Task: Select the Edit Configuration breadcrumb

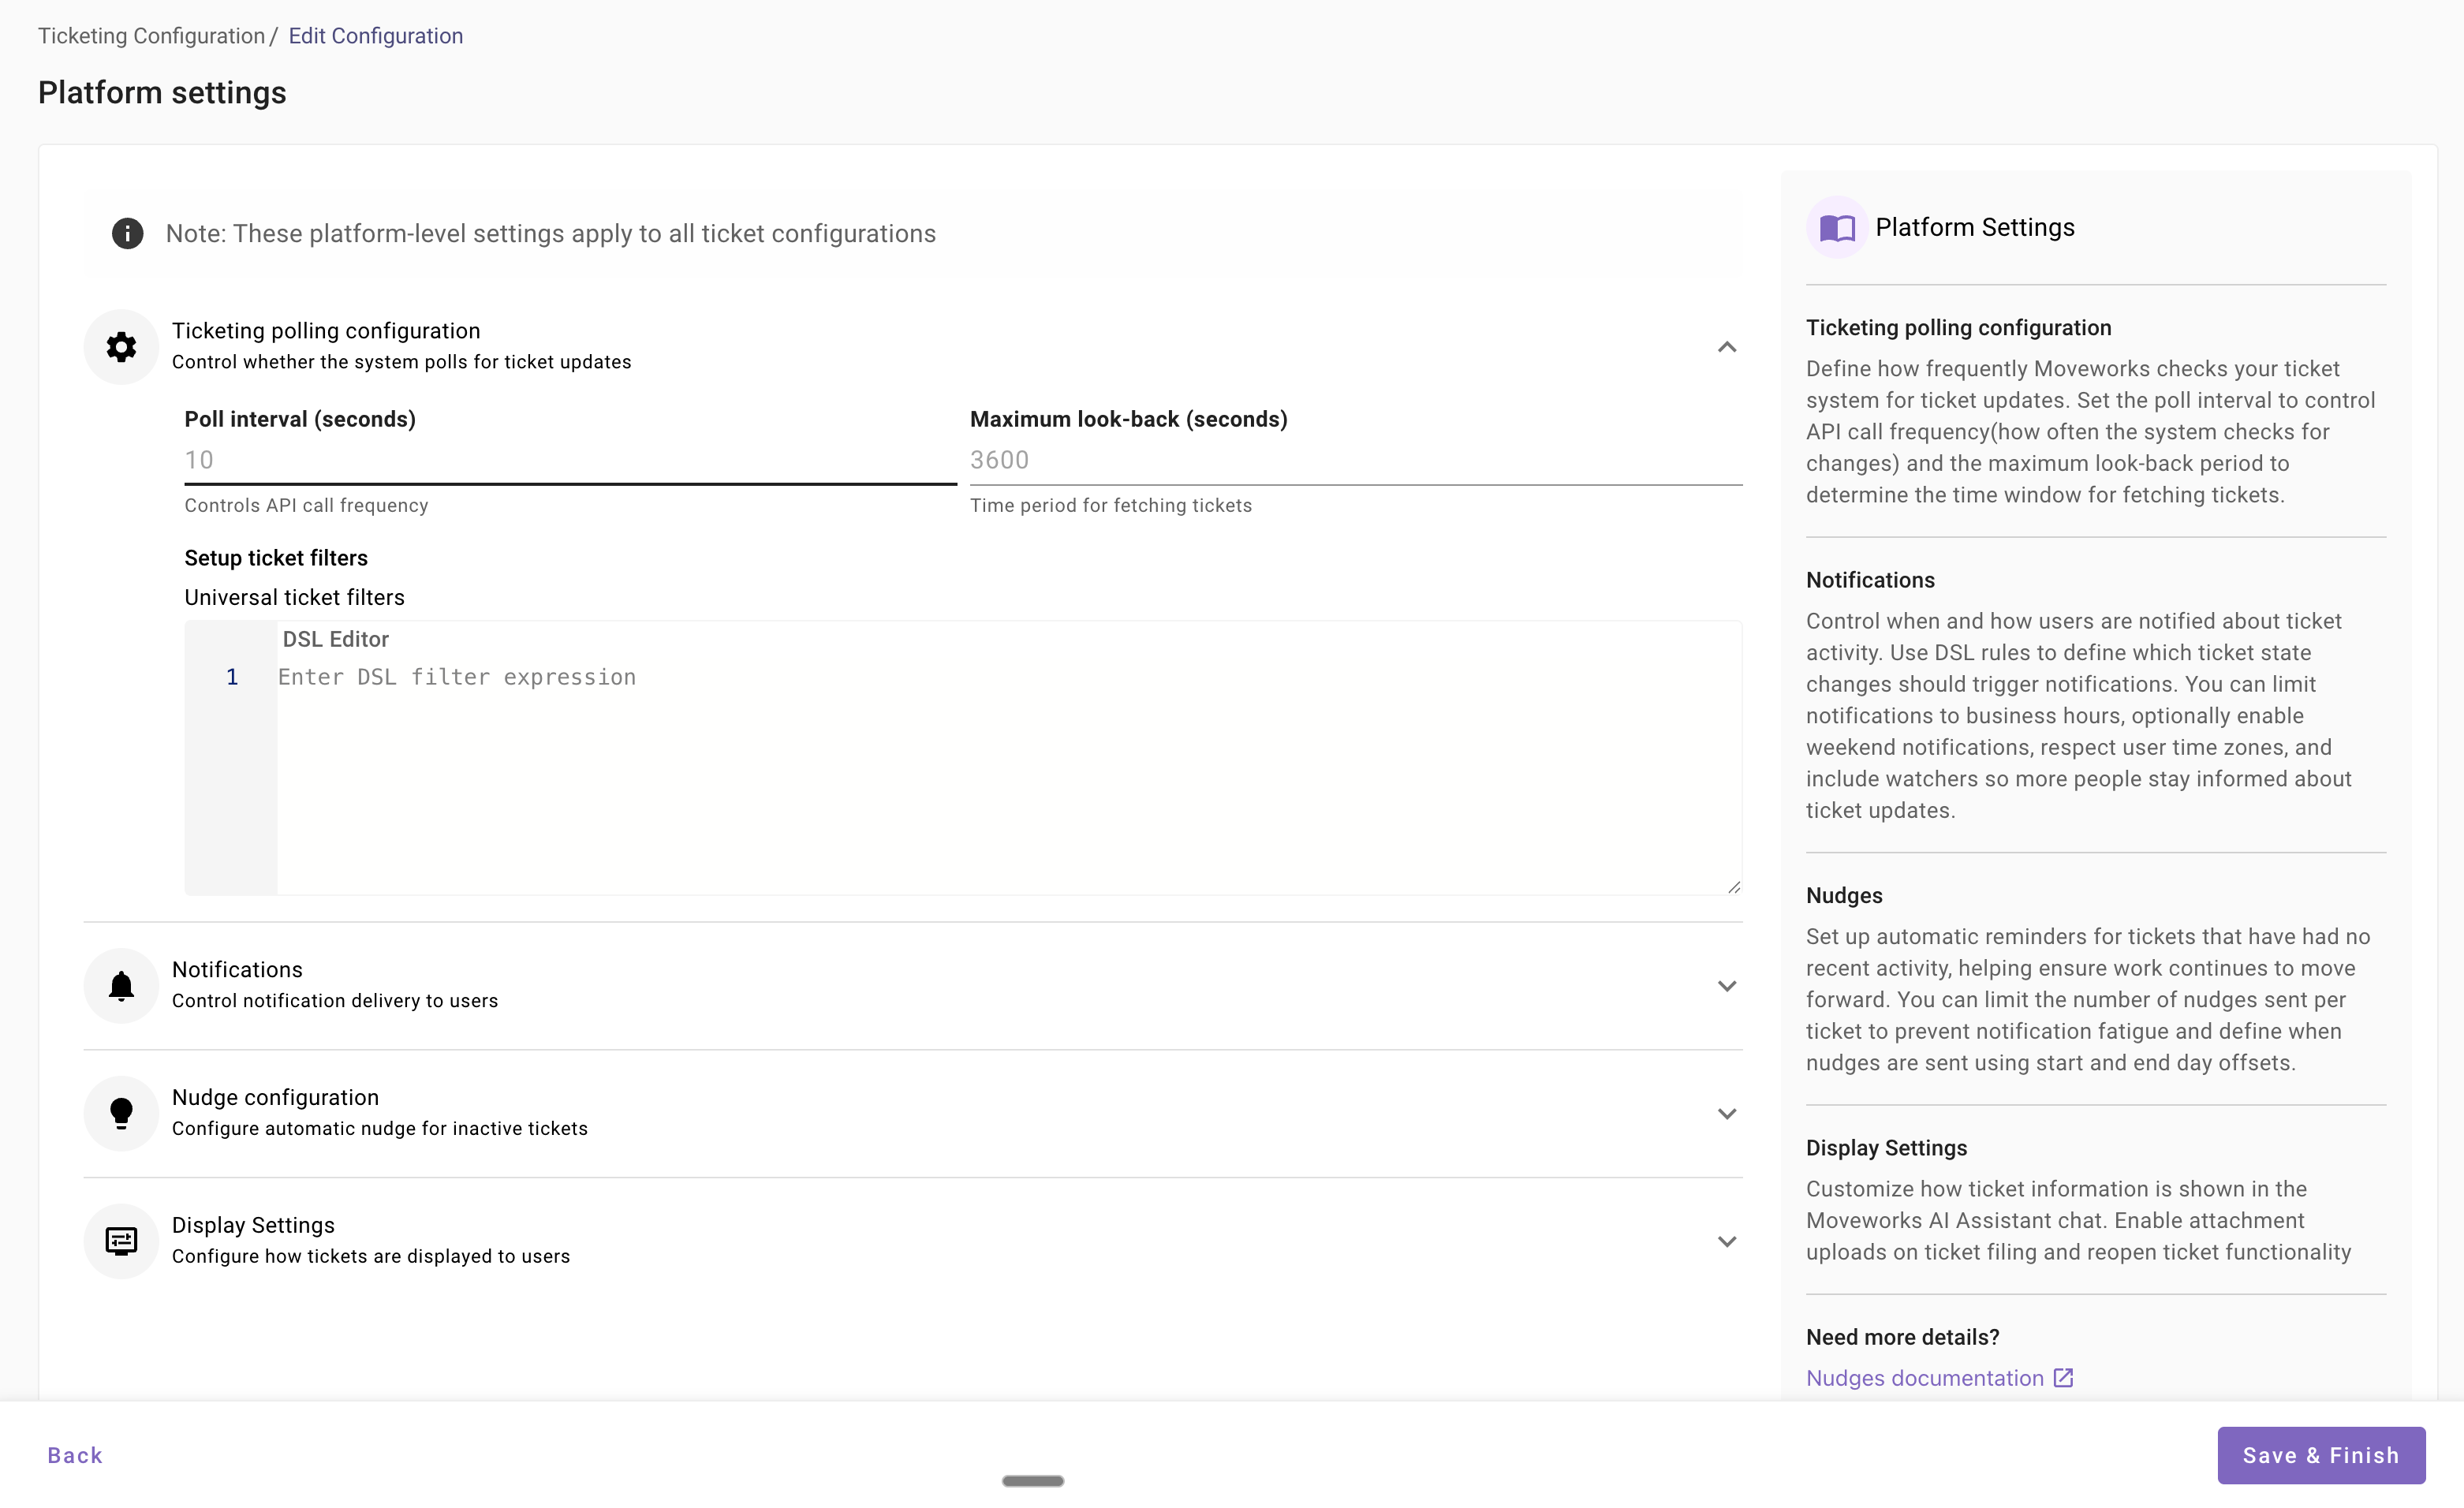Action: click(x=375, y=36)
